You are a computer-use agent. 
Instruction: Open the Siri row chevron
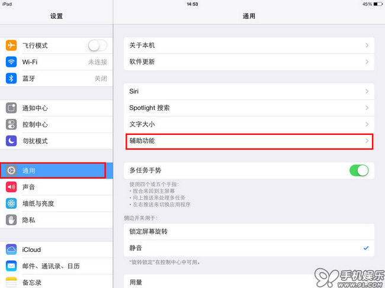367,92
